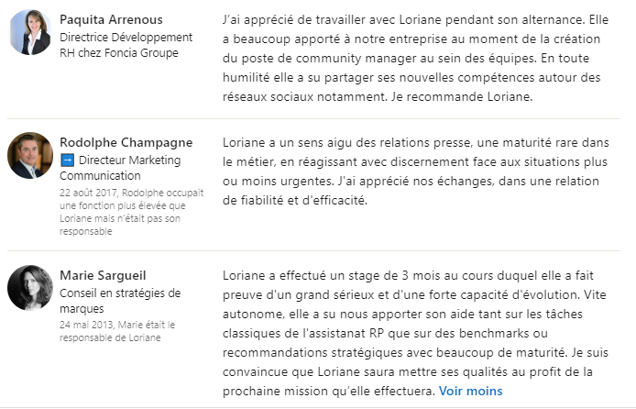Click the blue arrow icon beside Directeur Marketing
This screenshot has height=409, width=636.
coord(66,160)
